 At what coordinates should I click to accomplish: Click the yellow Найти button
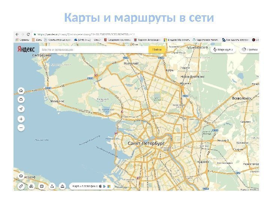(x=157, y=49)
